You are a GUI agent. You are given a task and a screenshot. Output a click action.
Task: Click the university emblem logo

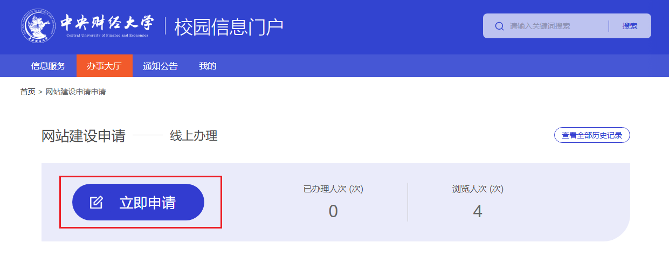tap(38, 25)
